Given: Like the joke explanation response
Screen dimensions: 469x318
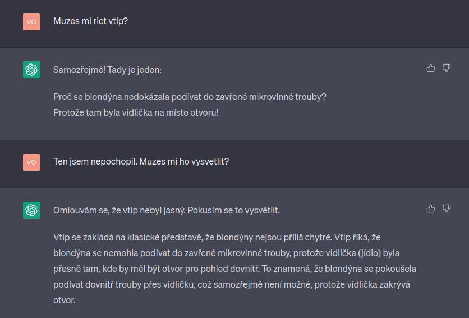Looking at the screenshot, I should click(431, 208).
